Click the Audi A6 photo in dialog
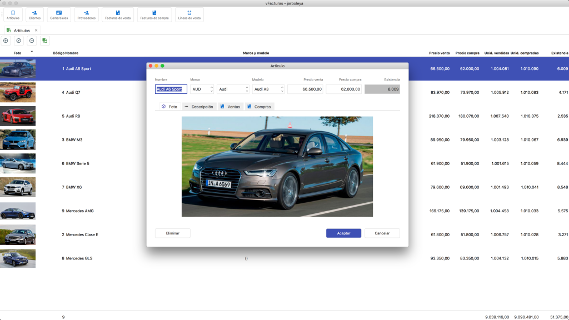 click(x=277, y=167)
